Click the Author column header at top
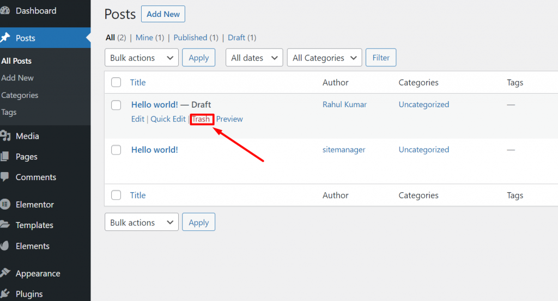 click(x=335, y=82)
